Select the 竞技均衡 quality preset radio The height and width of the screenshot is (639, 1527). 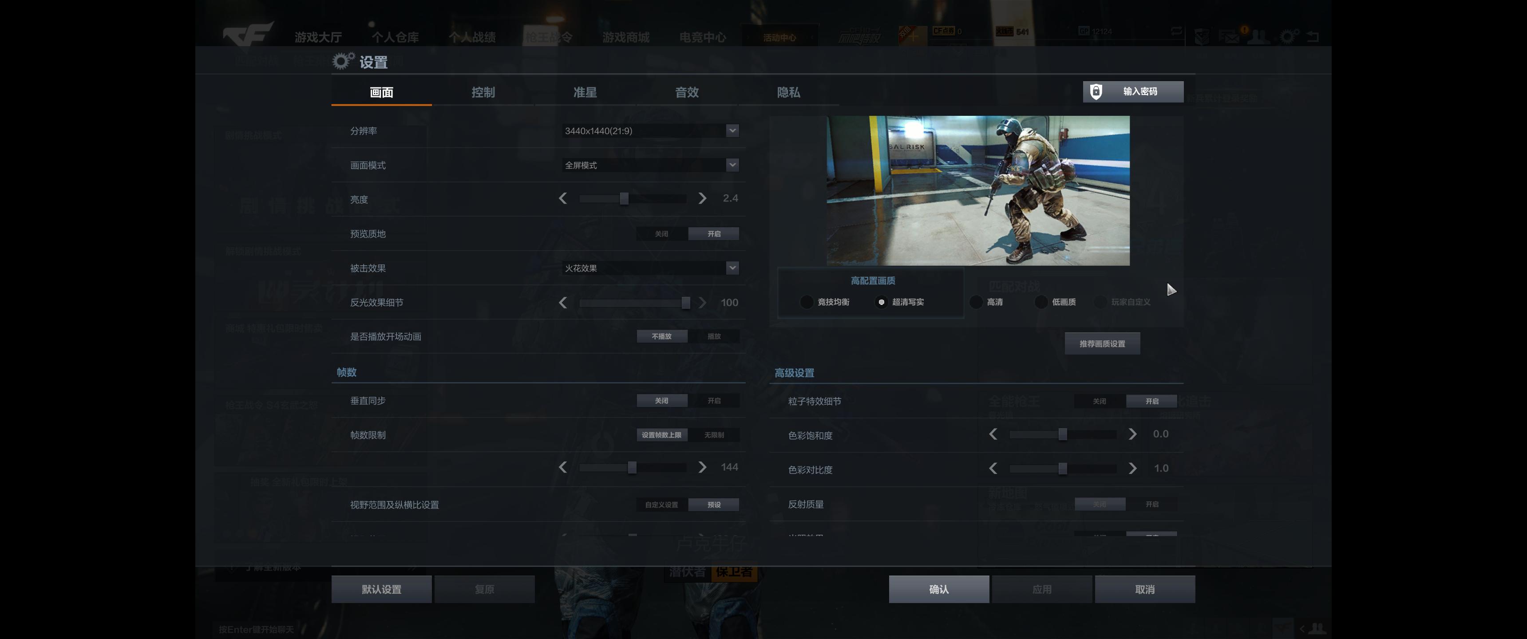click(x=807, y=302)
